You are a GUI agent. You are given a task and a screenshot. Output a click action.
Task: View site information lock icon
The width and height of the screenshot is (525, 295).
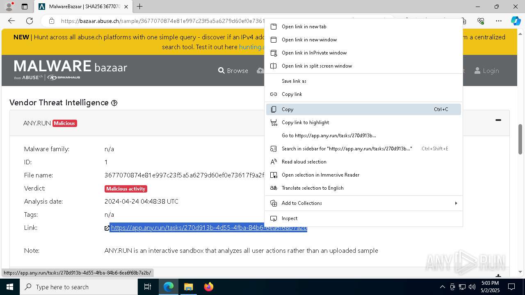pyautogui.click(x=52, y=21)
